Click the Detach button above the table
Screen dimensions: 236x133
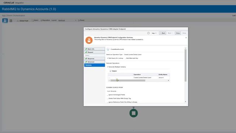click(113, 71)
